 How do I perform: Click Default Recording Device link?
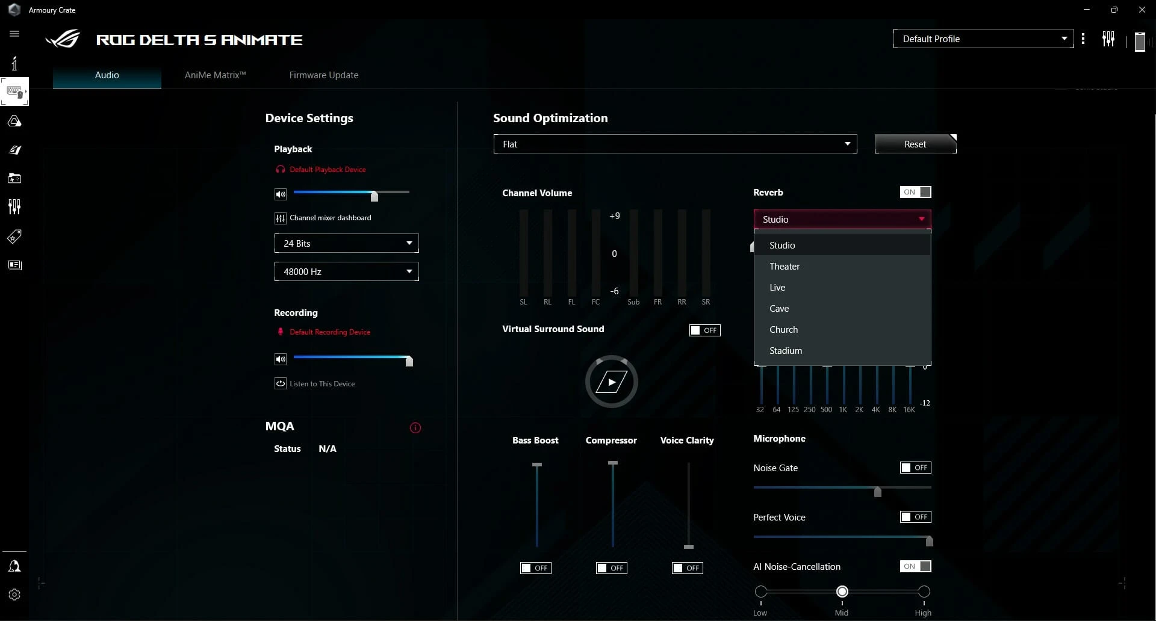pos(330,332)
